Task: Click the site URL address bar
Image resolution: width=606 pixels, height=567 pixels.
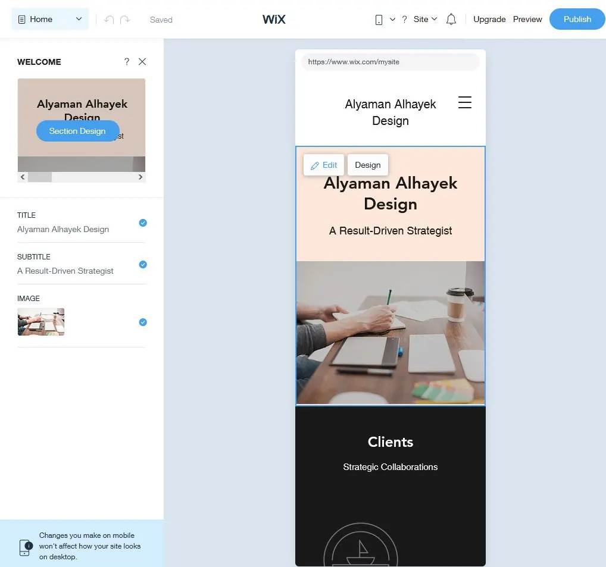Action: (x=391, y=62)
